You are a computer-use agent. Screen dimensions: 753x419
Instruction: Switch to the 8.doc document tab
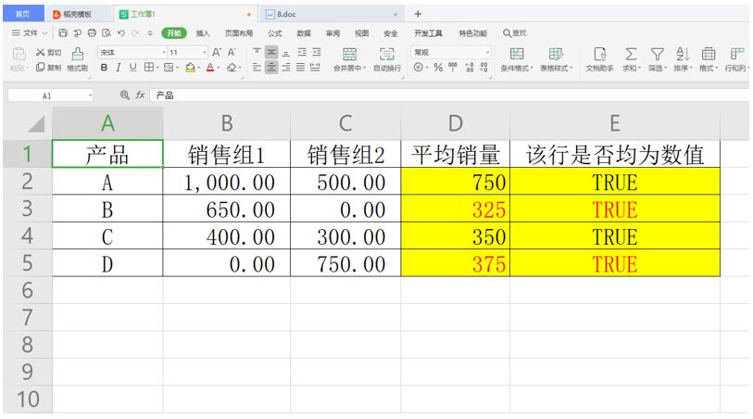coord(332,15)
